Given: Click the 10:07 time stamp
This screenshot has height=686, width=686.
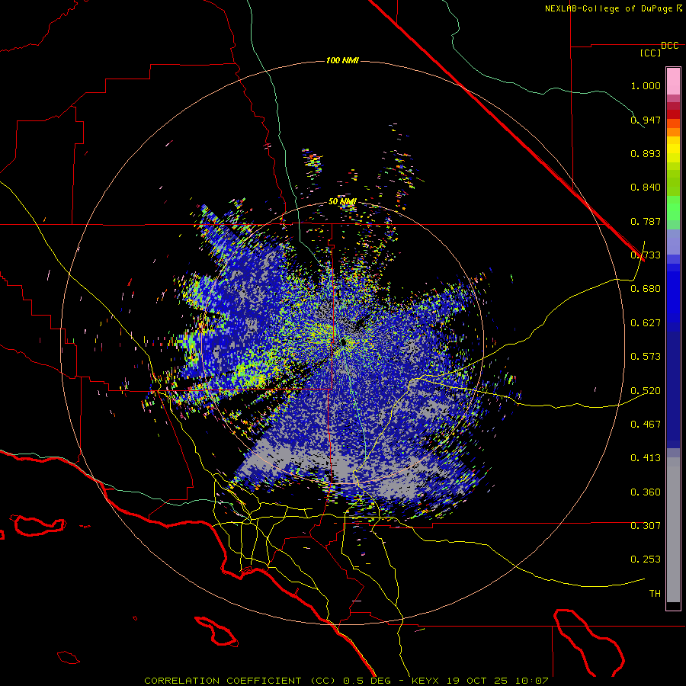Looking at the screenshot, I should (532, 681).
